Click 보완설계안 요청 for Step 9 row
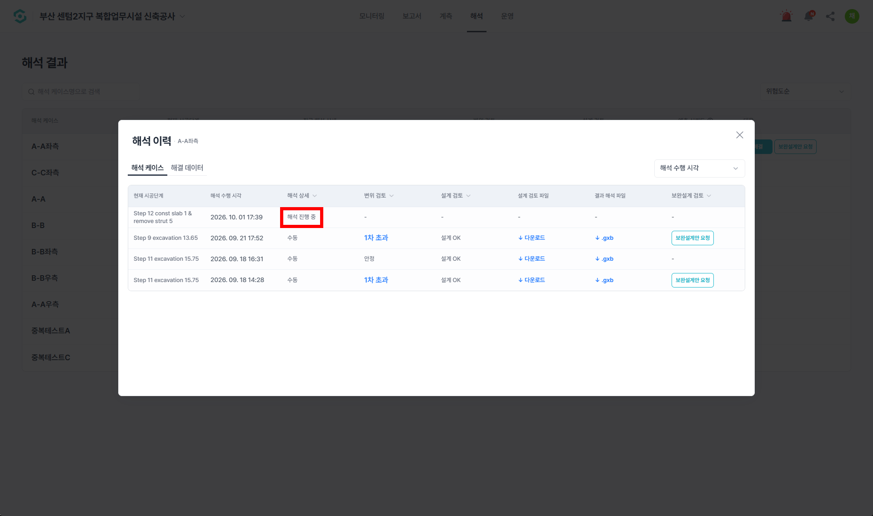The height and width of the screenshot is (516, 873). tap(692, 238)
